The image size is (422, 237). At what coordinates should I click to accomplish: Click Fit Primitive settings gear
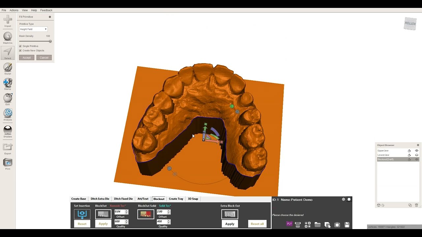[50, 17]
